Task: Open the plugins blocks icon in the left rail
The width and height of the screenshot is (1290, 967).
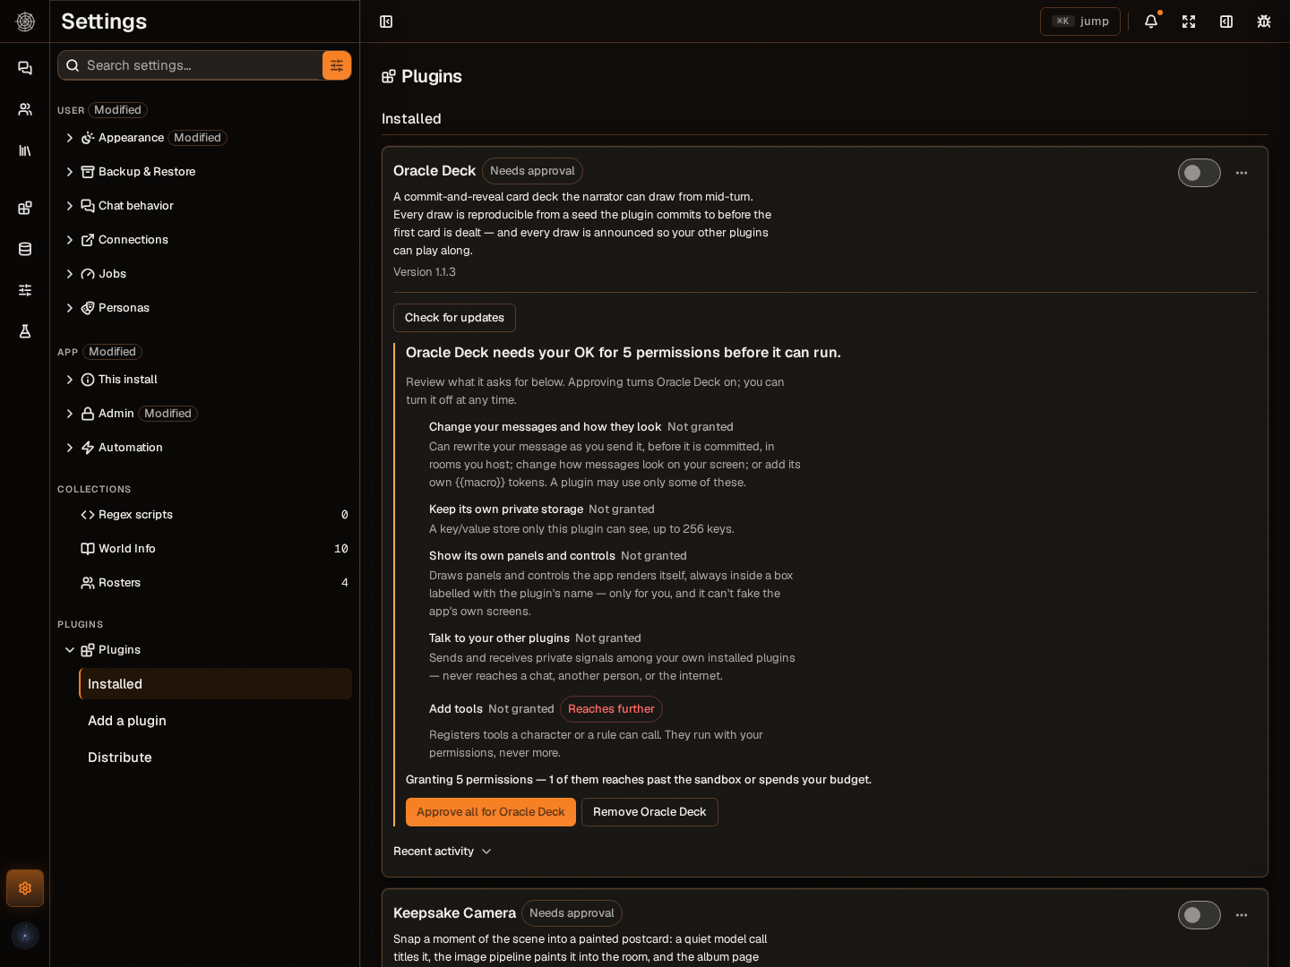Action: pyautogui.click(x=25, y=208)
